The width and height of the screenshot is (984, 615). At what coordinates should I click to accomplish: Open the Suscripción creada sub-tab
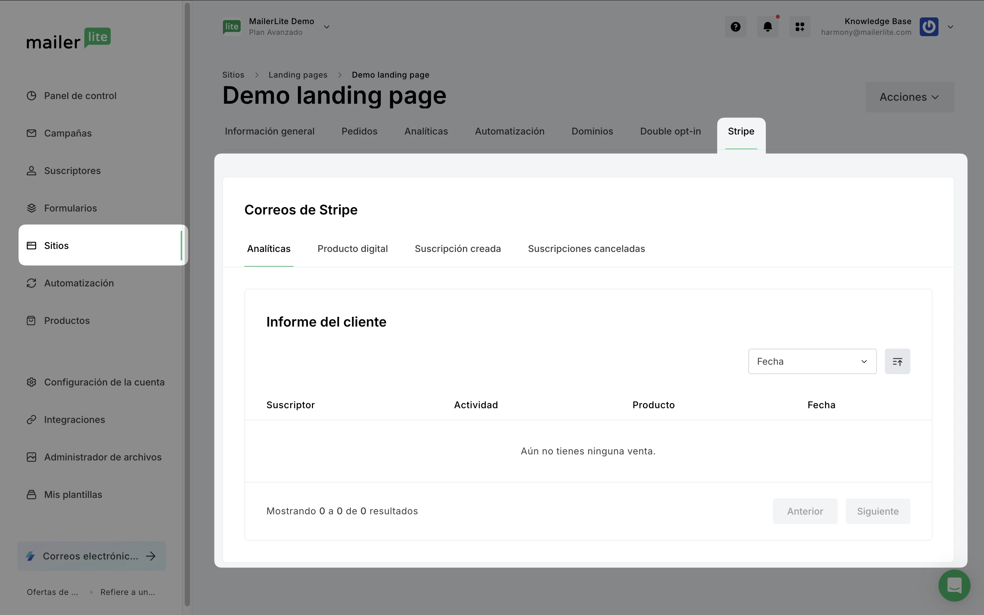pyautogui.click(x=458, y=249)
